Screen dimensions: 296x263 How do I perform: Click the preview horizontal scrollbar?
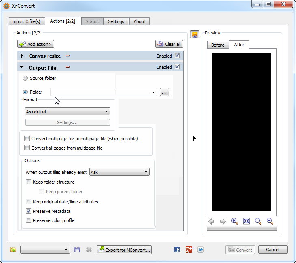pos(242,228)
